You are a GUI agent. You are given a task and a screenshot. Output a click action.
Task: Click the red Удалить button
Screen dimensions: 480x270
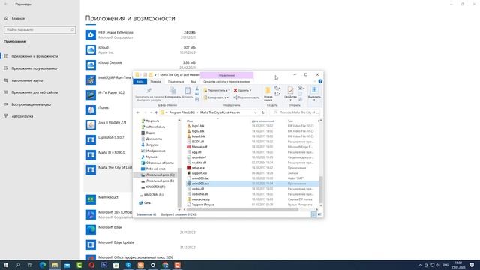[242, 90]
